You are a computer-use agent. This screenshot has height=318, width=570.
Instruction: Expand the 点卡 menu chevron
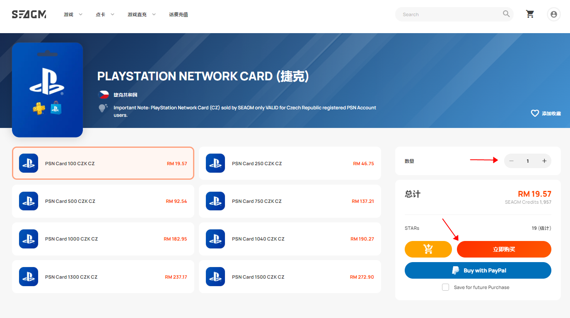coord(112,14)
